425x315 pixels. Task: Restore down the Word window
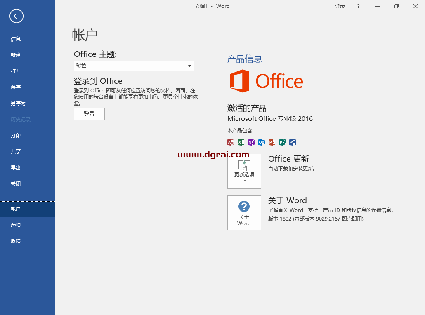(x=396, y=6)
